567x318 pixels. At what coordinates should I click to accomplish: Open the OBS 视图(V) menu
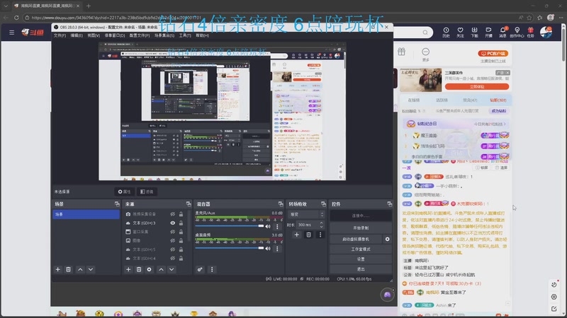pos(94,35)
